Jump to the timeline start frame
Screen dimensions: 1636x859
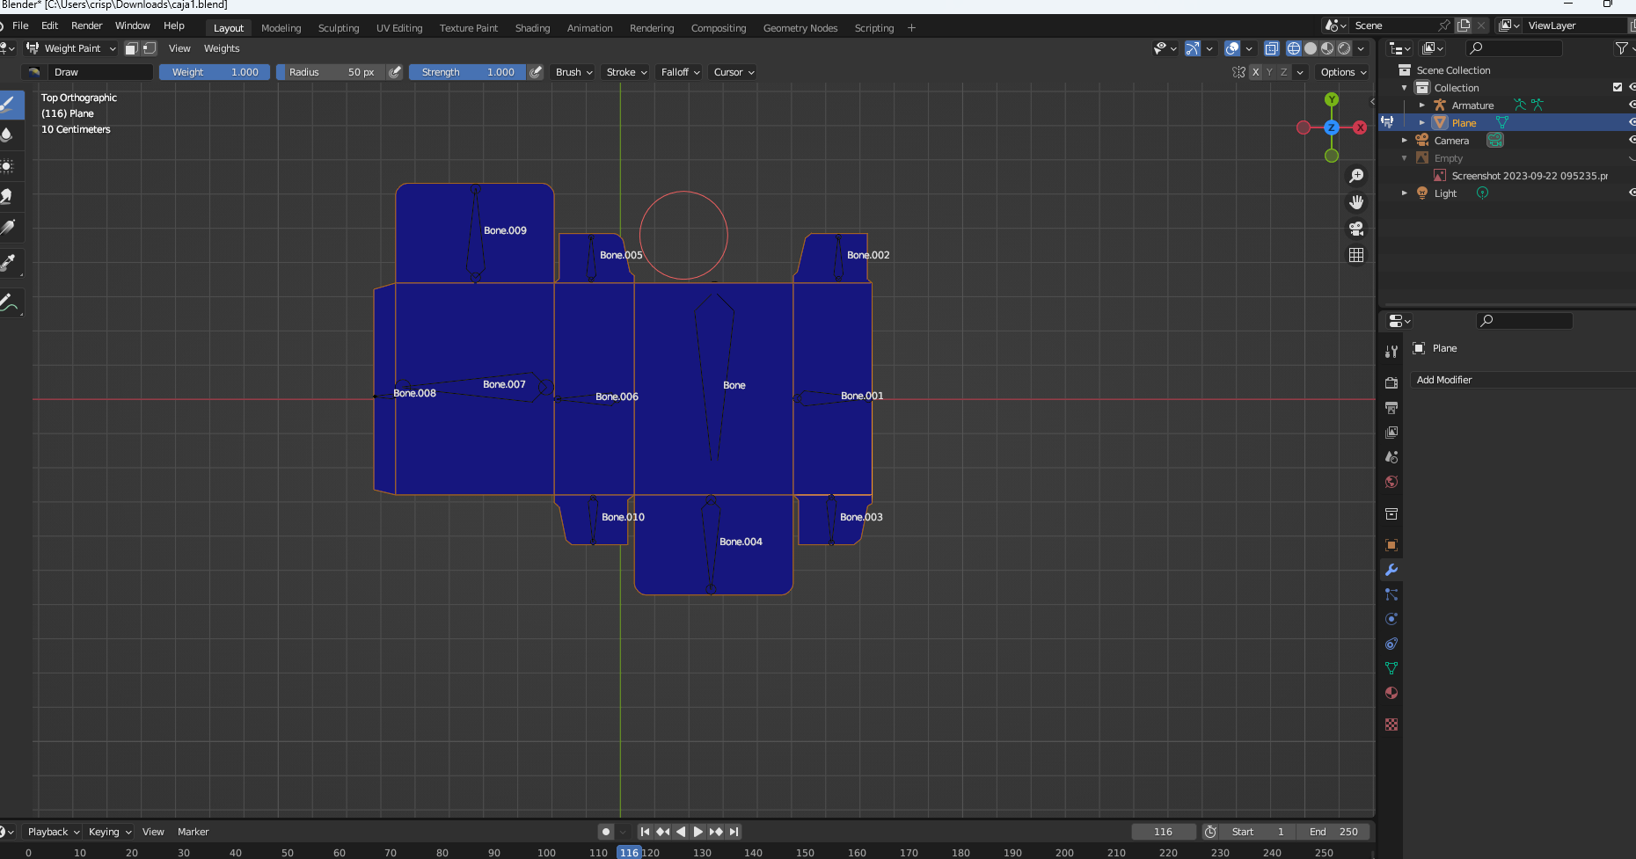click(645, 832)
